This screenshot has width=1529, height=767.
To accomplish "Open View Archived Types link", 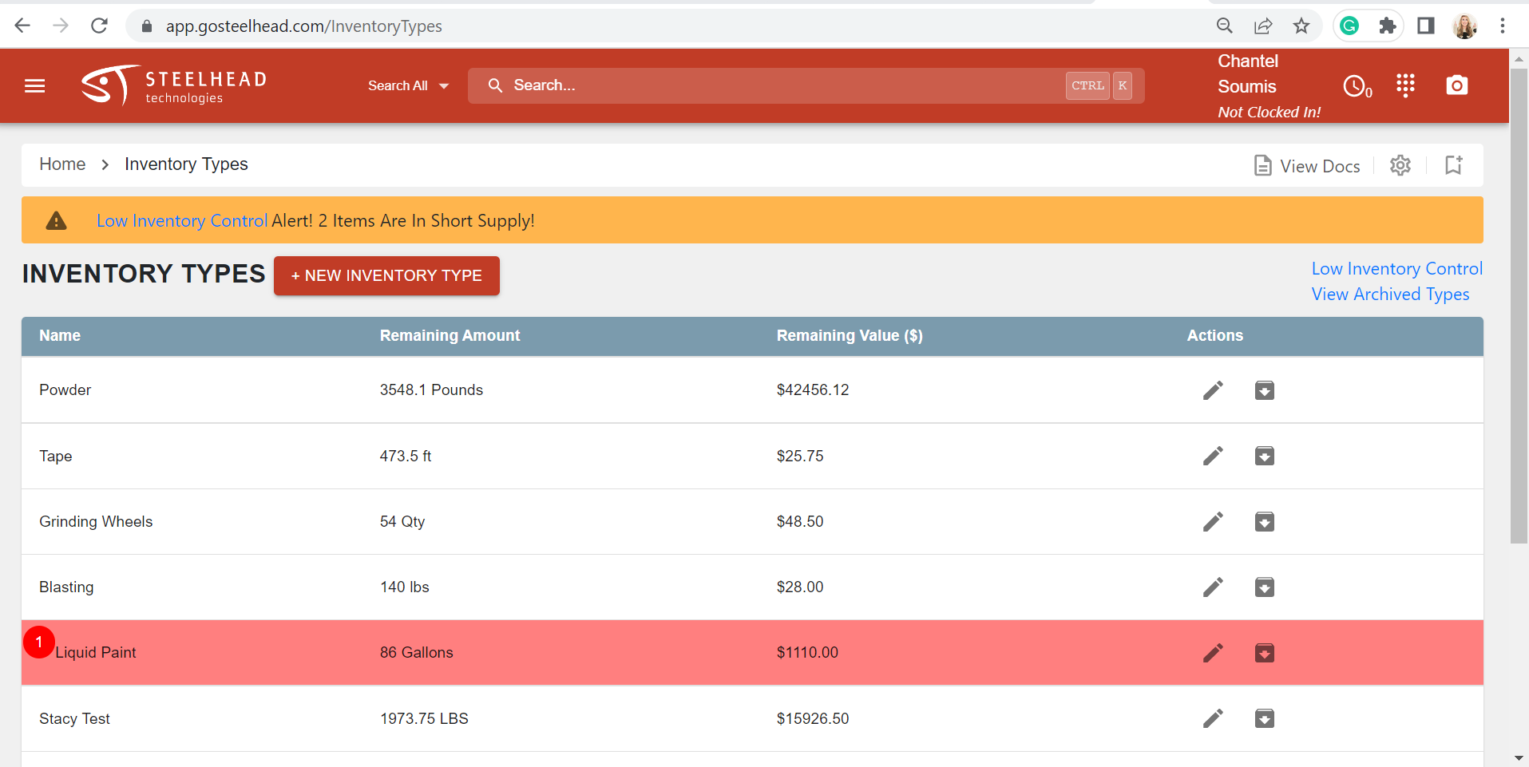I will point(1390,295).
